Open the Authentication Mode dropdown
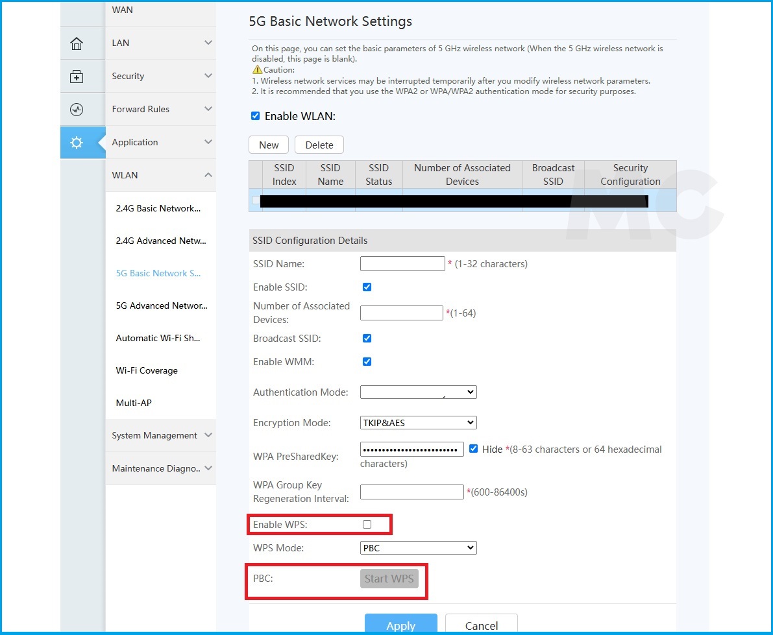 click(x=418, y=392)
